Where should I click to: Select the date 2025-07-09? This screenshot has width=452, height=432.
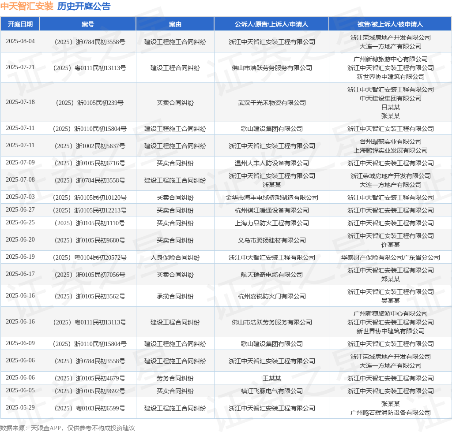[20, 163]
